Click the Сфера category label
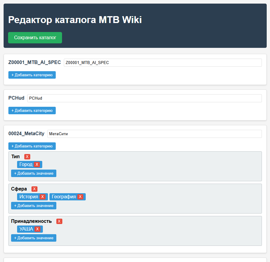The image size is (270, 262). pyautogui.click(x=19, y=189)
